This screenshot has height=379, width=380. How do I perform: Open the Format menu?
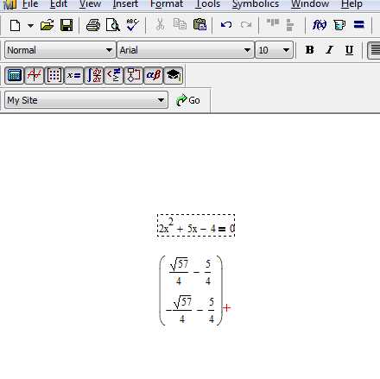[x=167, y=4]
